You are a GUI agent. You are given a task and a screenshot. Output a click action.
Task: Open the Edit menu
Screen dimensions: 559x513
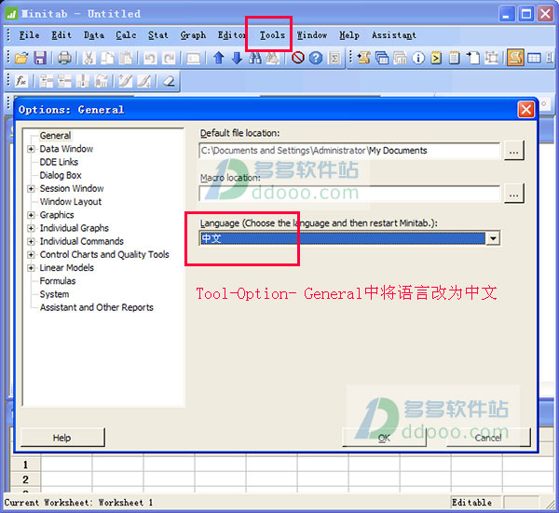point(61,35)
